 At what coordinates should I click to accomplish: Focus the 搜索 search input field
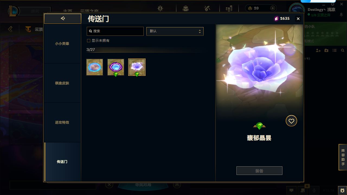coord(115,31)
